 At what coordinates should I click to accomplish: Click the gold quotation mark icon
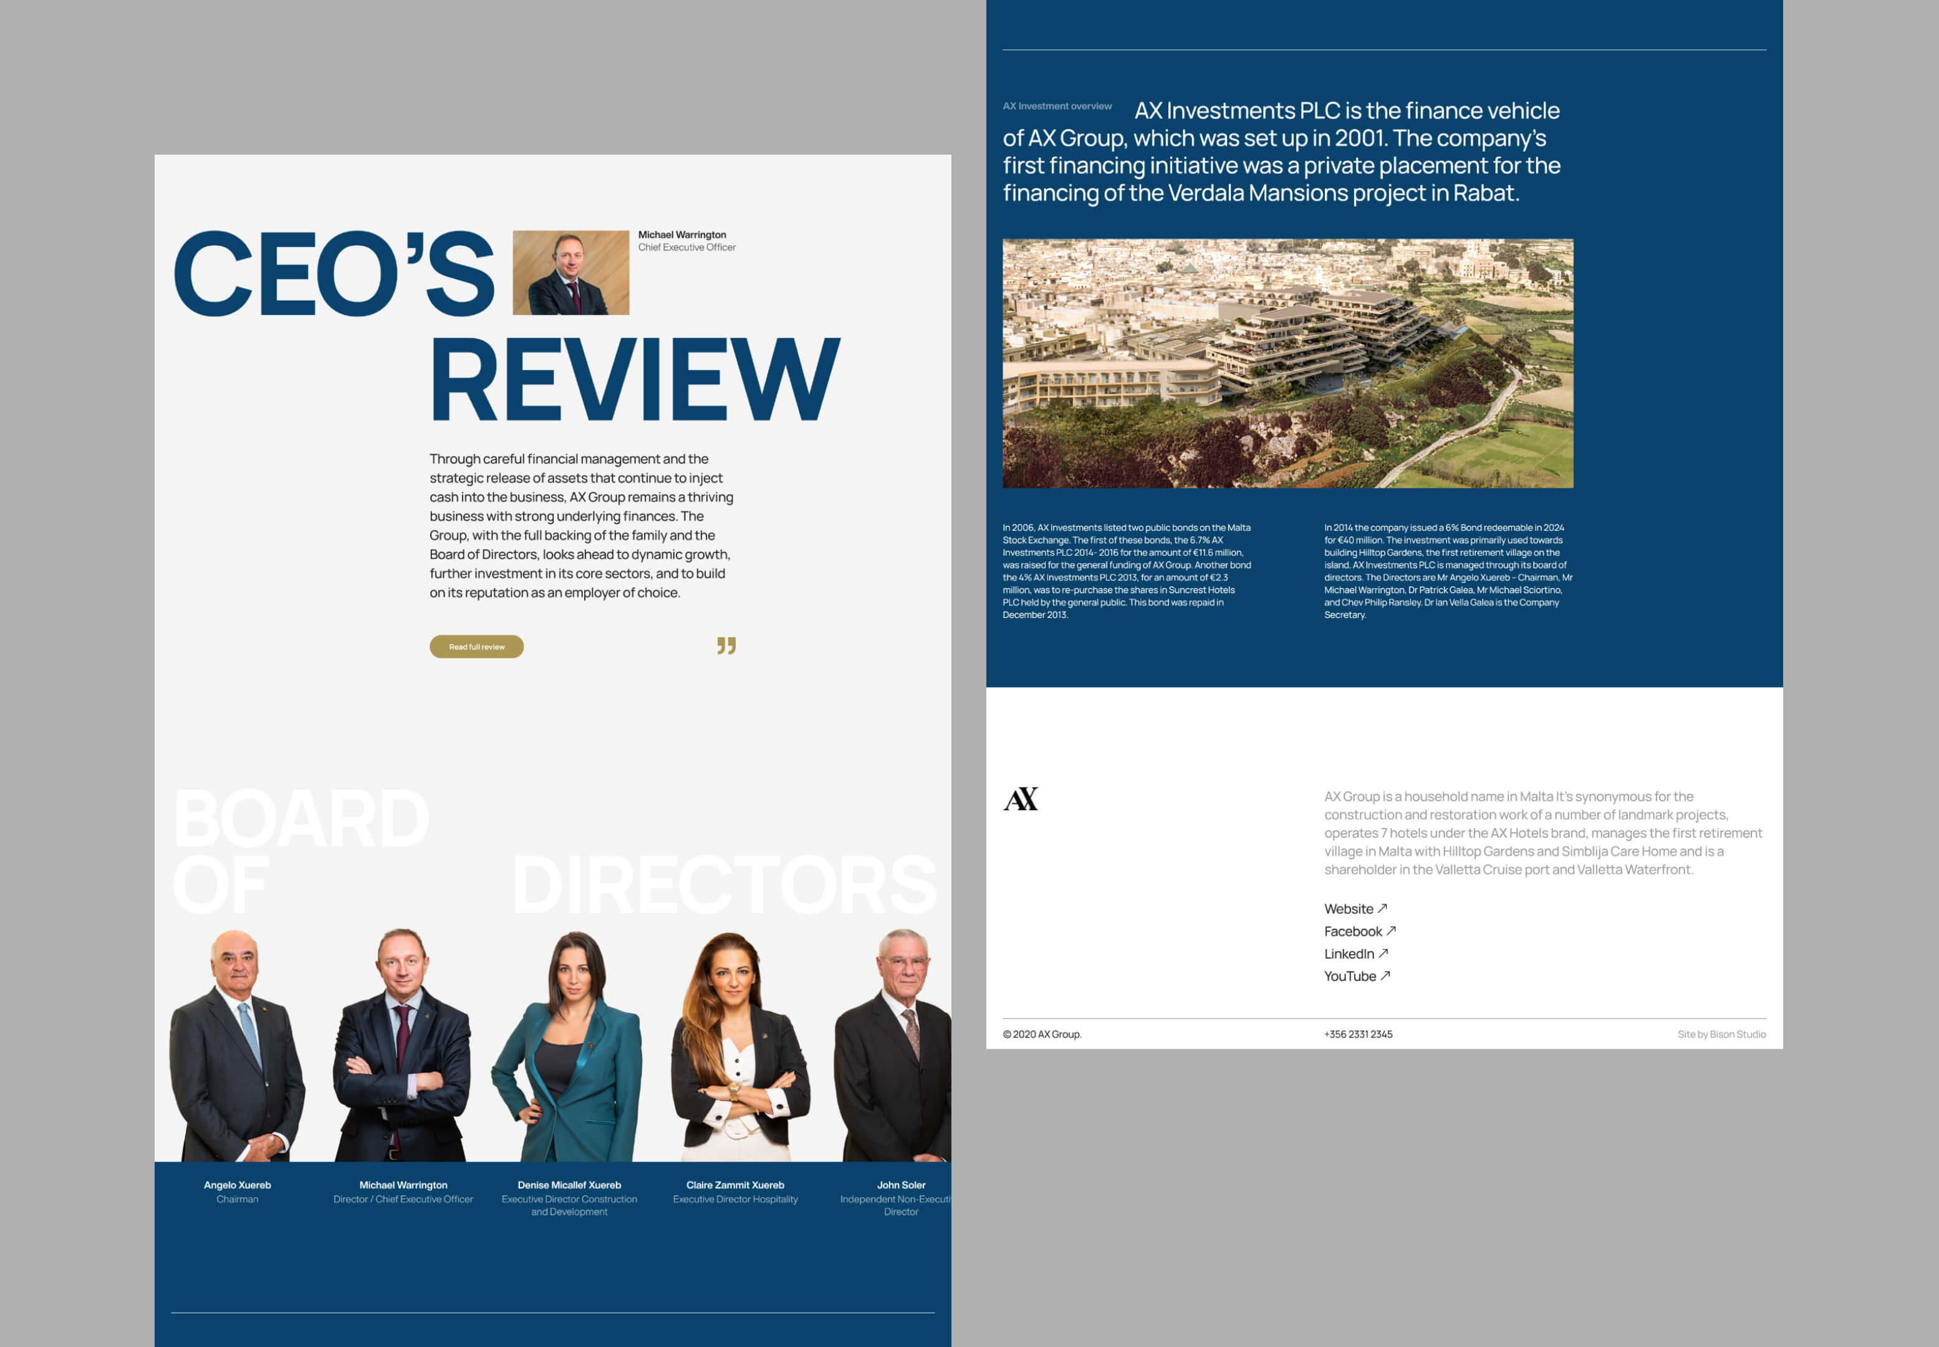tap(726, 645)
